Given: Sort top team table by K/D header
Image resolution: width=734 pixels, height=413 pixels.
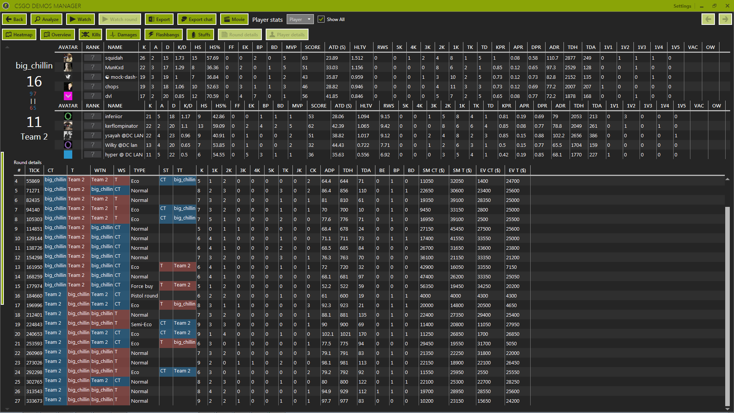Looking at the screenshot, I should click(182, 47).
